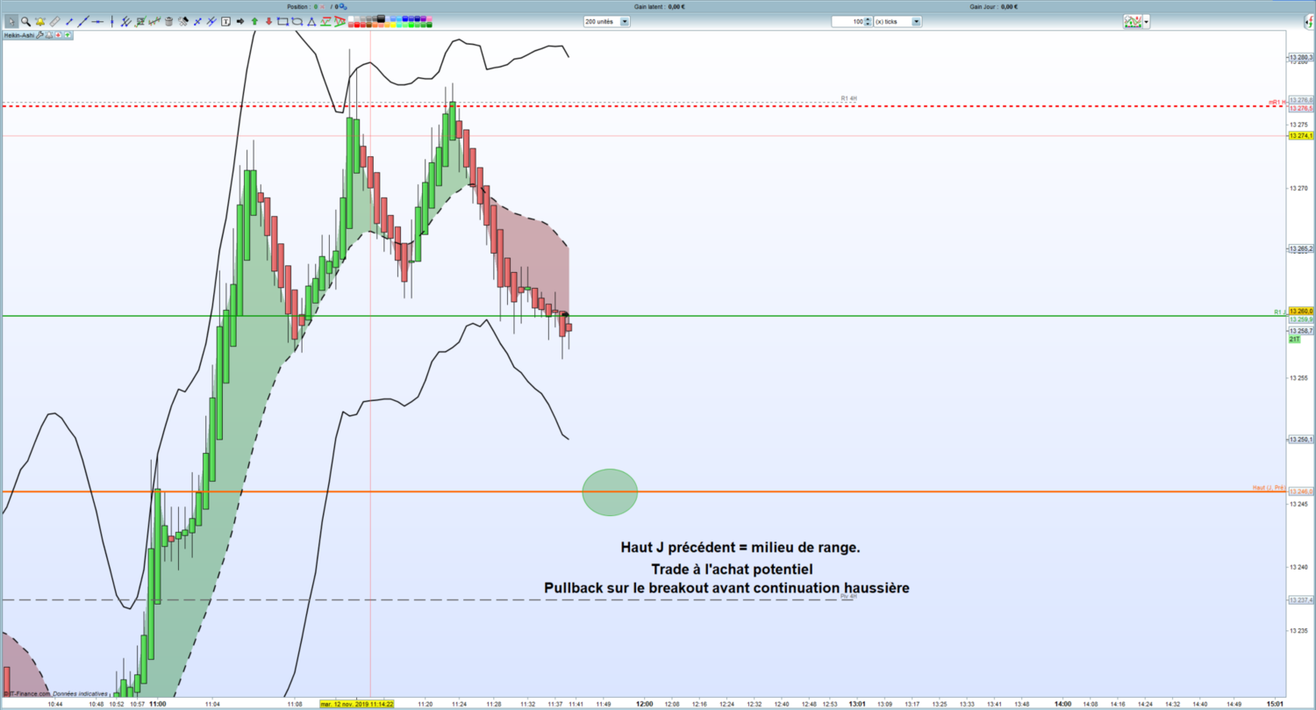Activate the magnifier zoom tool
The image size is (1316, 710).
(x=25, y=21)
